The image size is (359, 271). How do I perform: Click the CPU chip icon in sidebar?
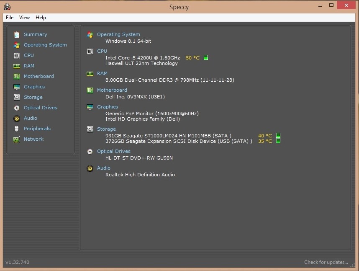[17, 55]
